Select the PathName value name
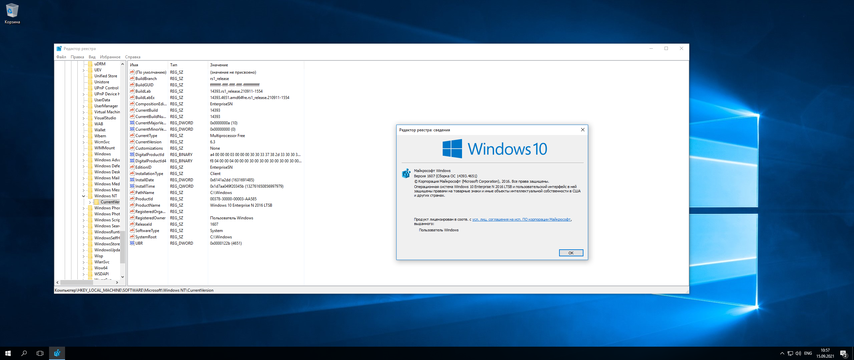Screen dimensions: 854x360 click(x=145, y=192)
